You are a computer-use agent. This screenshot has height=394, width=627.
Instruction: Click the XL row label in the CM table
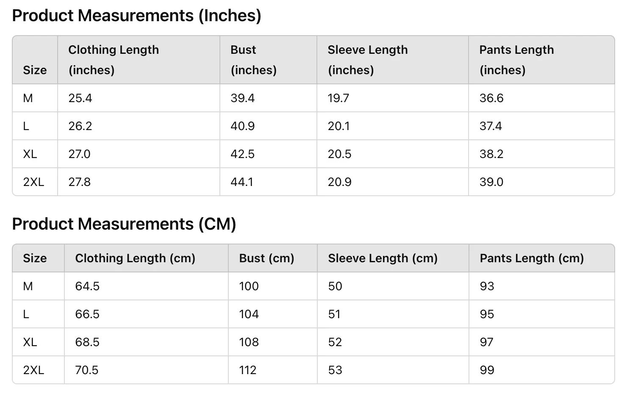point(30,342)
